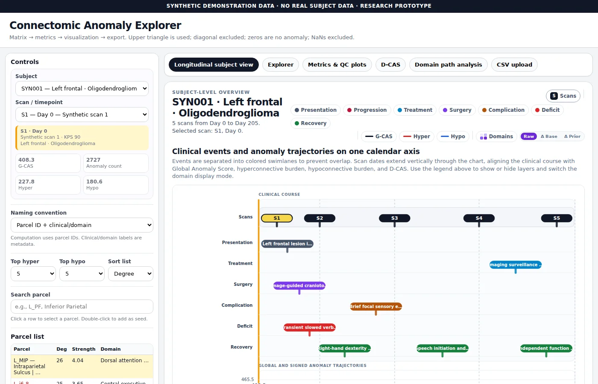Click the purple craniotomy surgery event
Viewport: 598px width, 384px height.
click(x=299, y=286)
